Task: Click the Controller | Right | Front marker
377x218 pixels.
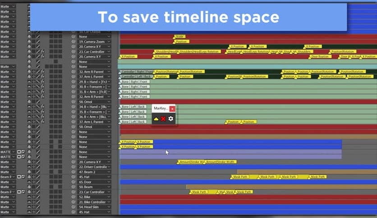Action: [x=136, y=72]
